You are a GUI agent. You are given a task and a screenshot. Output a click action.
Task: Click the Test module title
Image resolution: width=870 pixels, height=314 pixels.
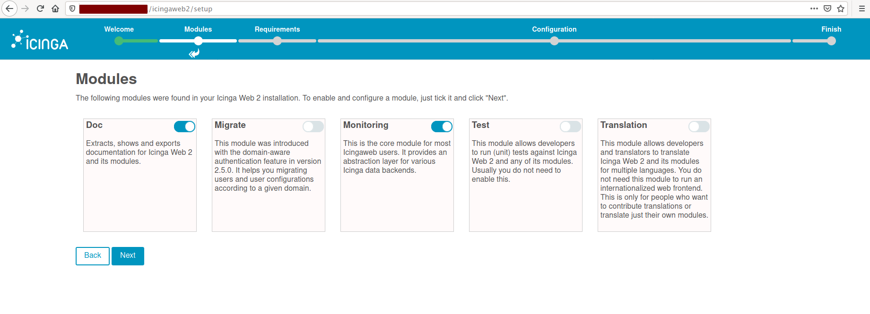click(480, 125)
